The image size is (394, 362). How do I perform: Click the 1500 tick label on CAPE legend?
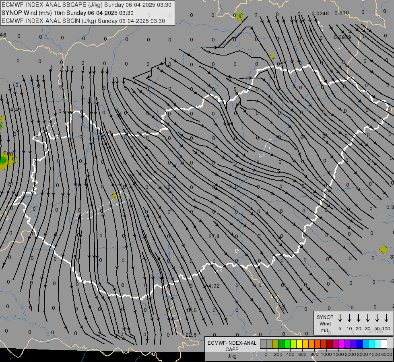click(338, 354)
